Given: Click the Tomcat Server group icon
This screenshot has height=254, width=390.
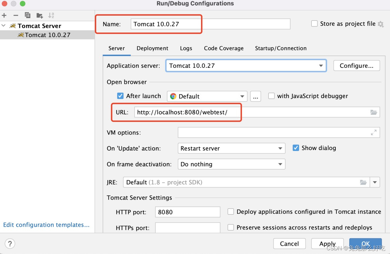Looking at the screenshot, I should [x=13, y=26].
